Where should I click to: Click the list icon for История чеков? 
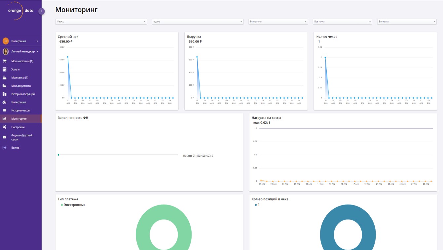coord(5,110)
